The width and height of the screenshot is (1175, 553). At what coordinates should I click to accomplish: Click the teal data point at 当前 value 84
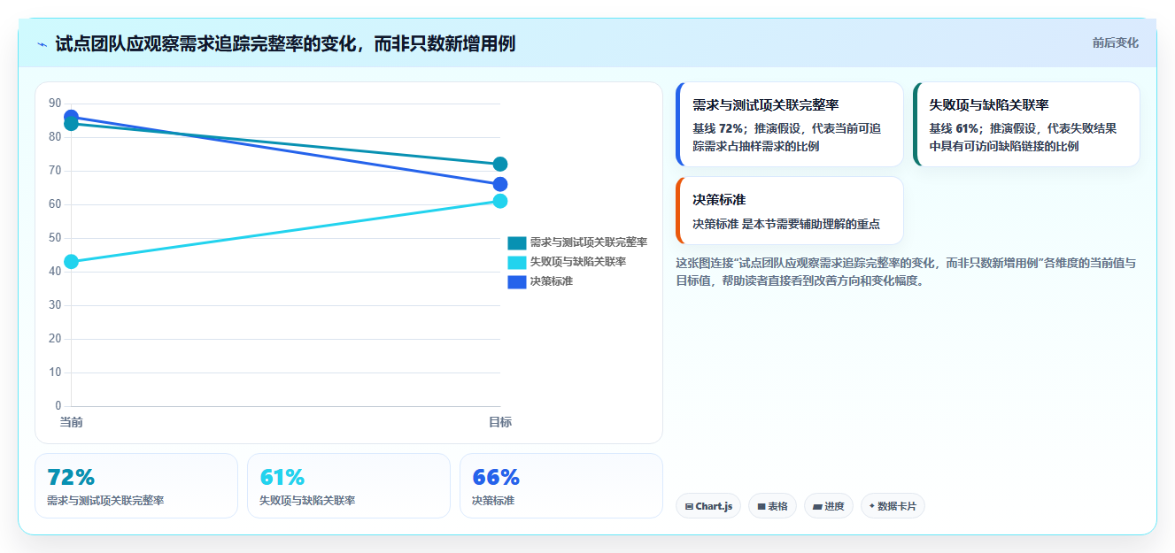point(71,125)
